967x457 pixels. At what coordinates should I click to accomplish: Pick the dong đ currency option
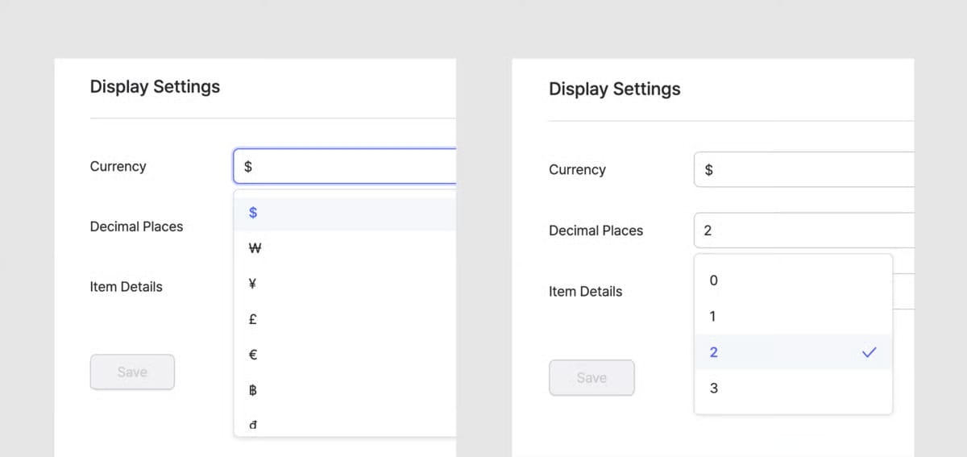click(x=345, y=424)
